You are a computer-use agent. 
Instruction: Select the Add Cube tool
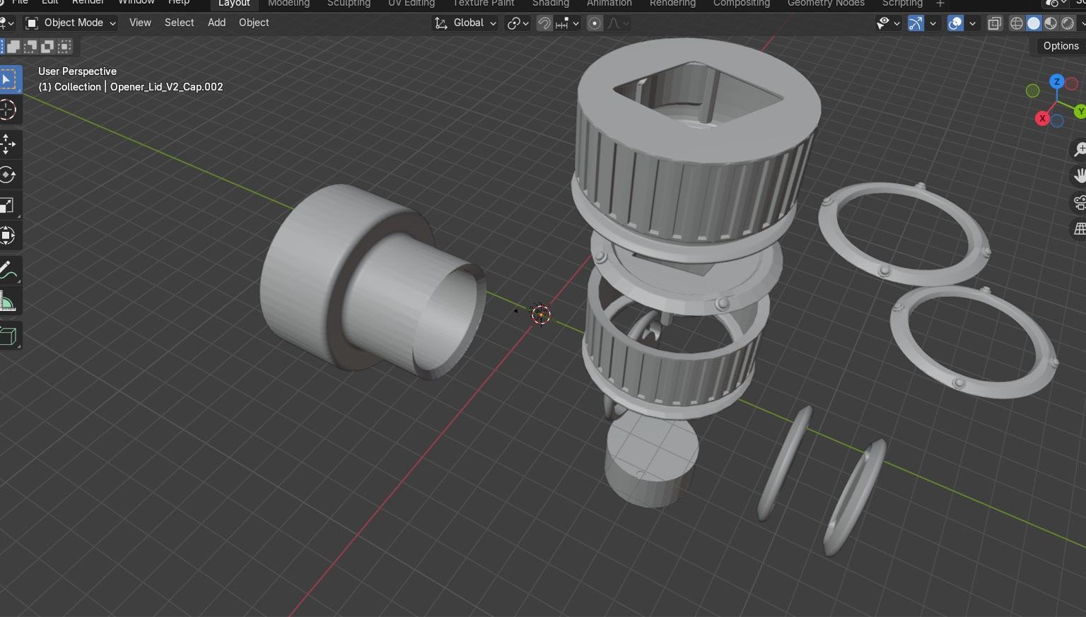pos(8,335)
